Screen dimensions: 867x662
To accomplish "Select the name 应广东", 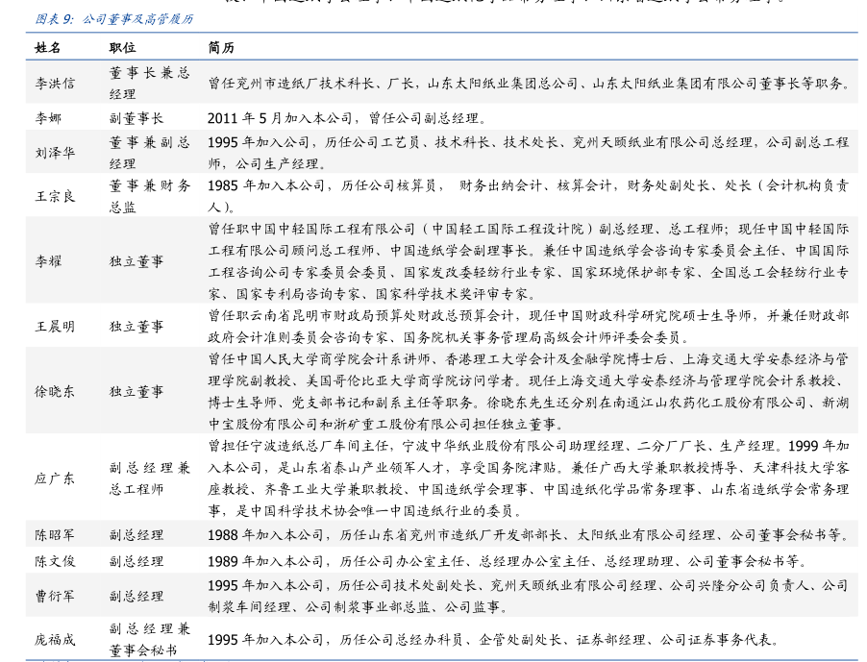I will (55, 478).
